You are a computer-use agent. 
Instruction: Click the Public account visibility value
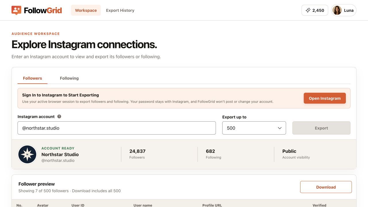pyautogui.click(x=289, y=151)
